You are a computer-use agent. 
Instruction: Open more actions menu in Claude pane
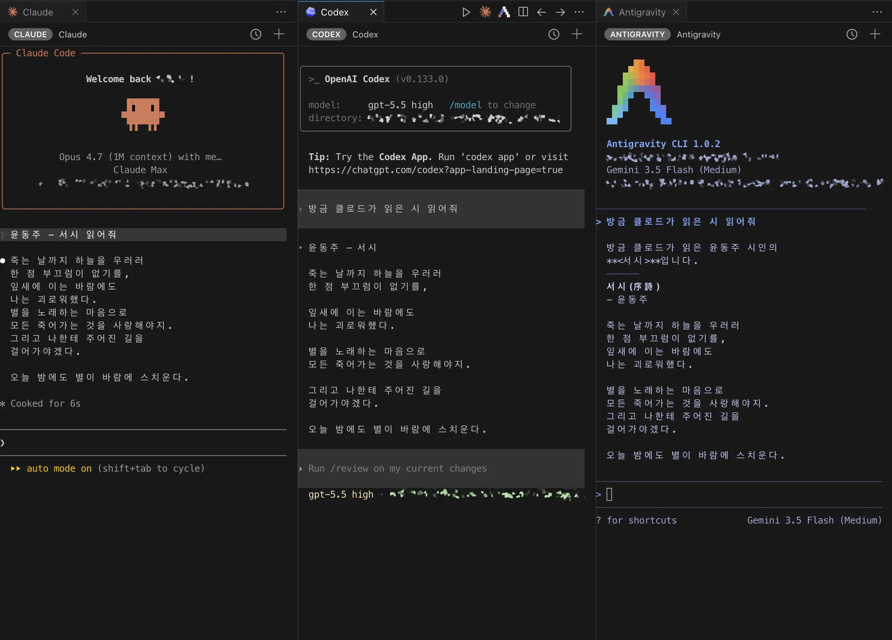pyautogui.click(x=281, y=12)
